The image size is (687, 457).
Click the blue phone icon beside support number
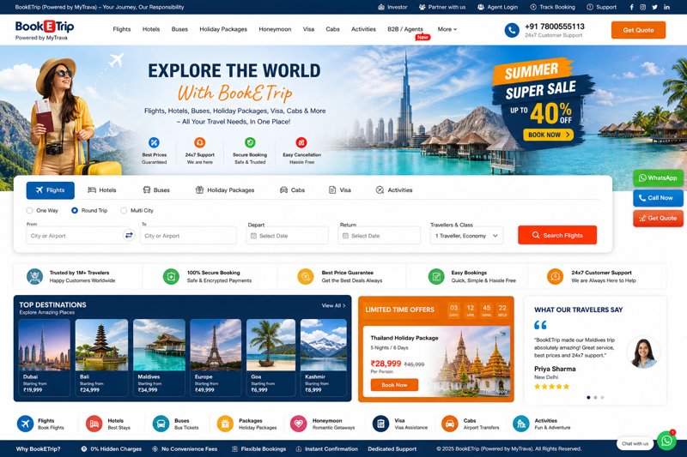(x=512, y=30)
